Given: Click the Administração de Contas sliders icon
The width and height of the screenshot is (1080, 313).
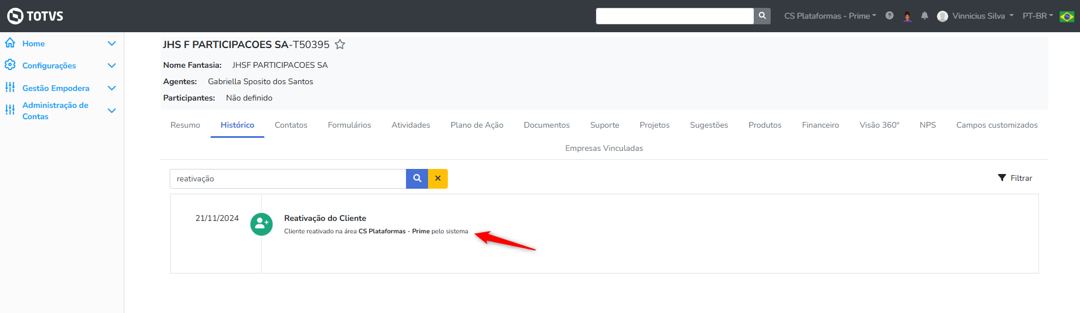Looking at the screenshot, I should pyautogui.click(x=10, y=110).
